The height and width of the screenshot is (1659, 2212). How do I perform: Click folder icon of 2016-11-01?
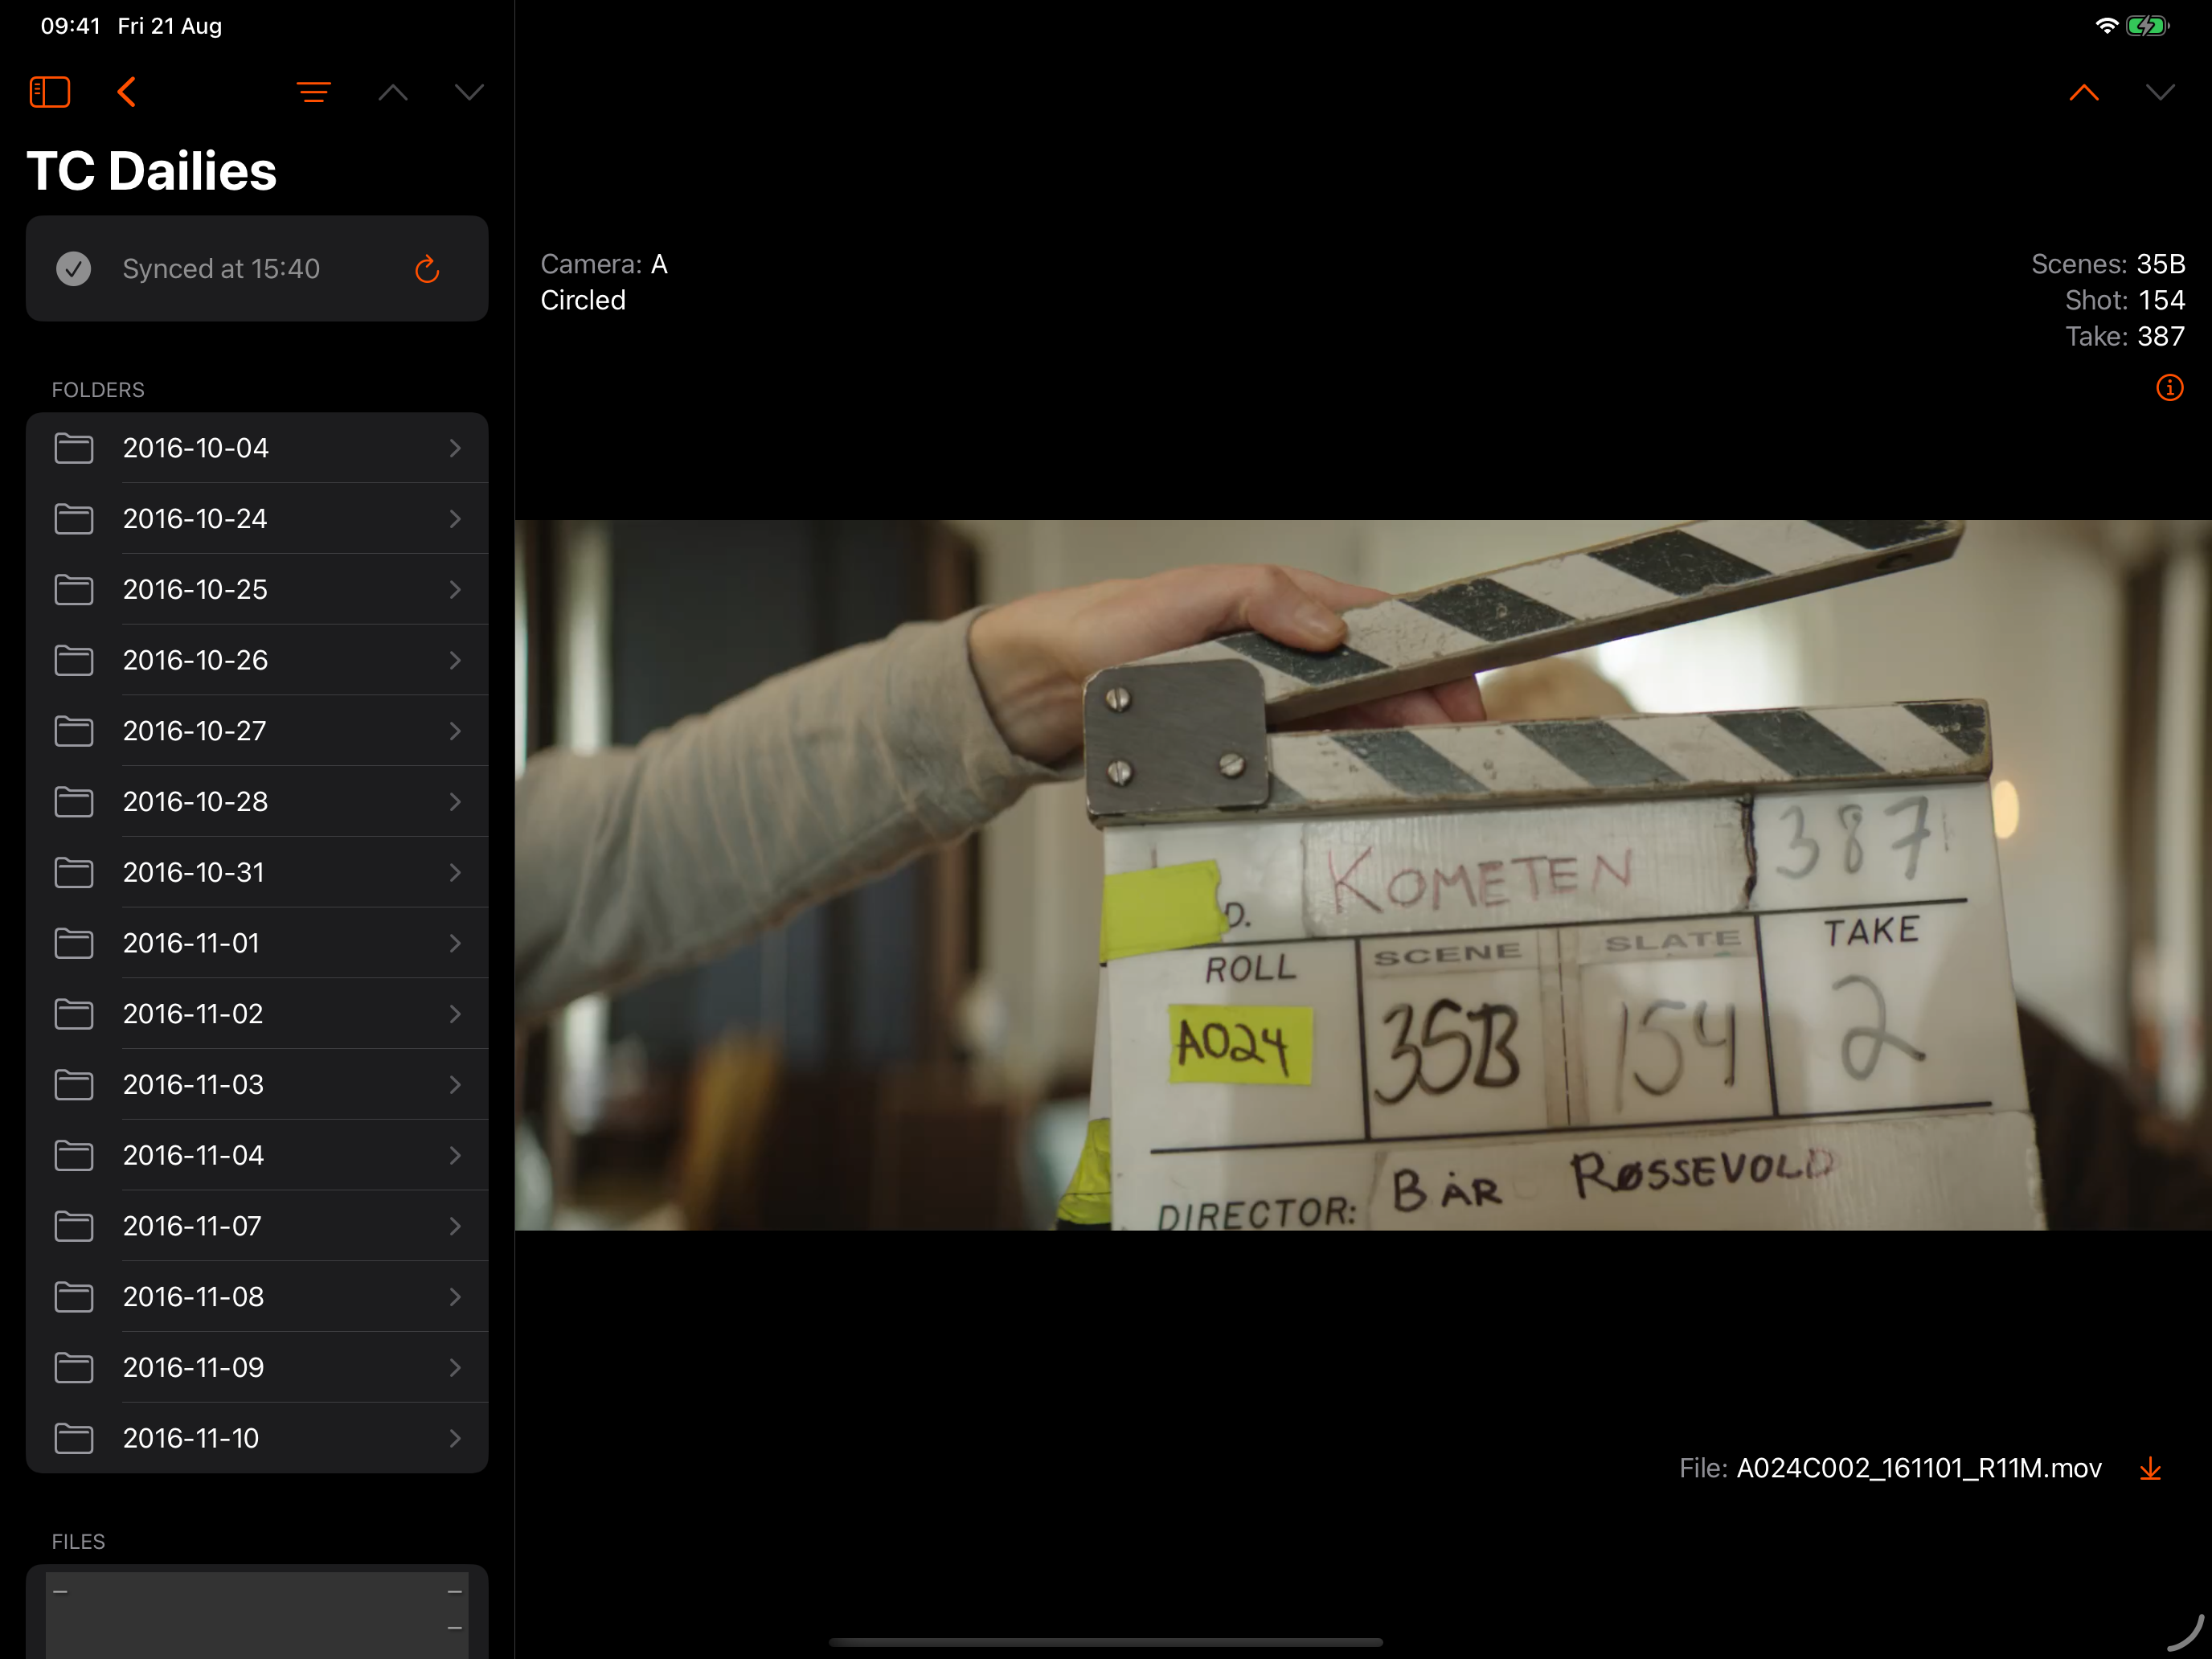click(x=73, y=943)
